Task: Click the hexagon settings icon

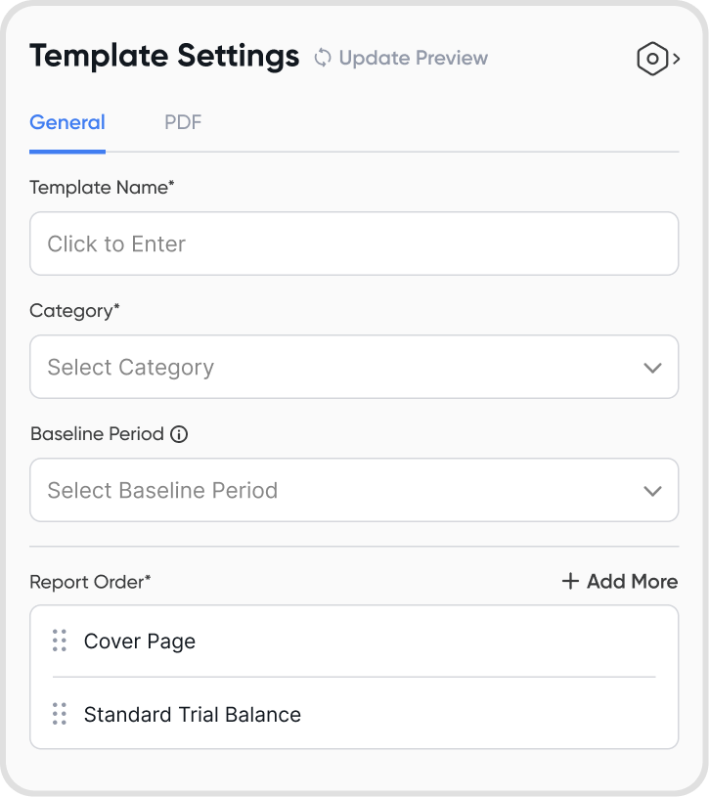Action: click(x=651, y=59)
